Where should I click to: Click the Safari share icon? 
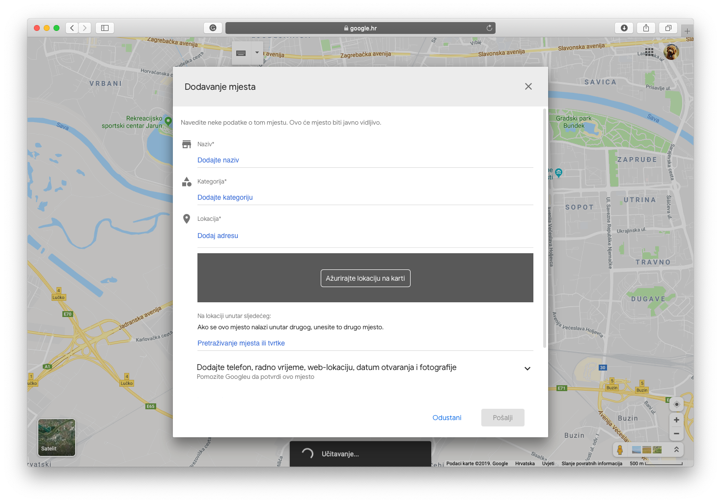646,28
